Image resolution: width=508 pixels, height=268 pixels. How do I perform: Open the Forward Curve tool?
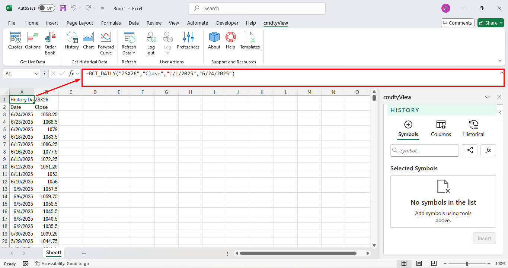106,43
